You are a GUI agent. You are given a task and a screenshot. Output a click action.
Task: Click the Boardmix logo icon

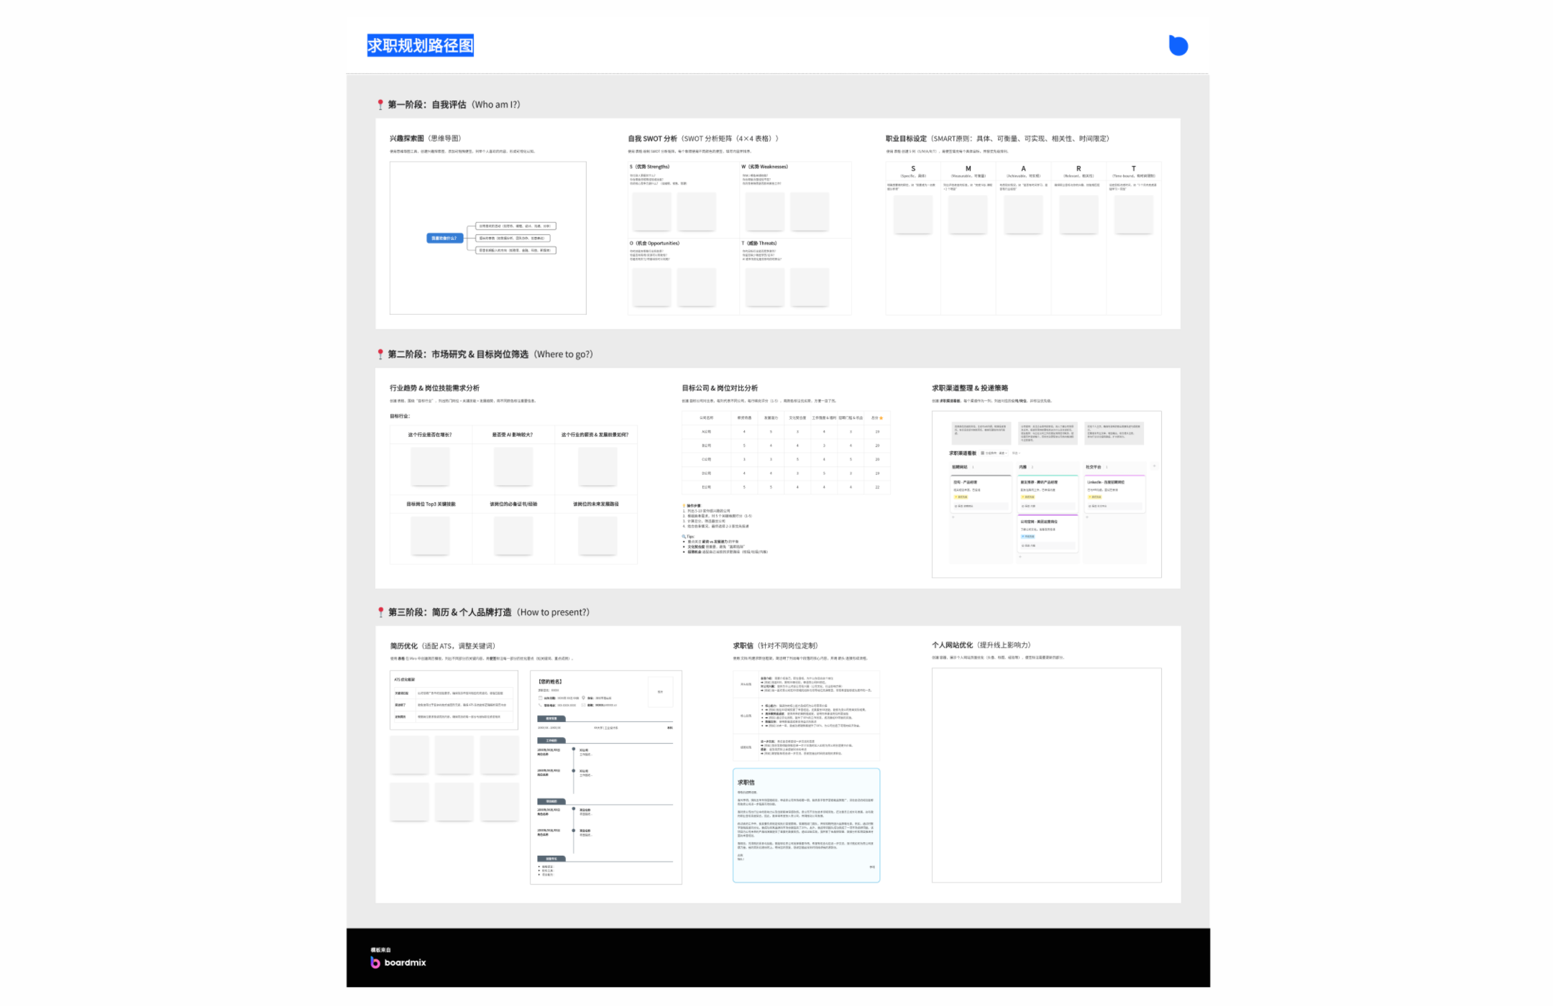[376, 962]
